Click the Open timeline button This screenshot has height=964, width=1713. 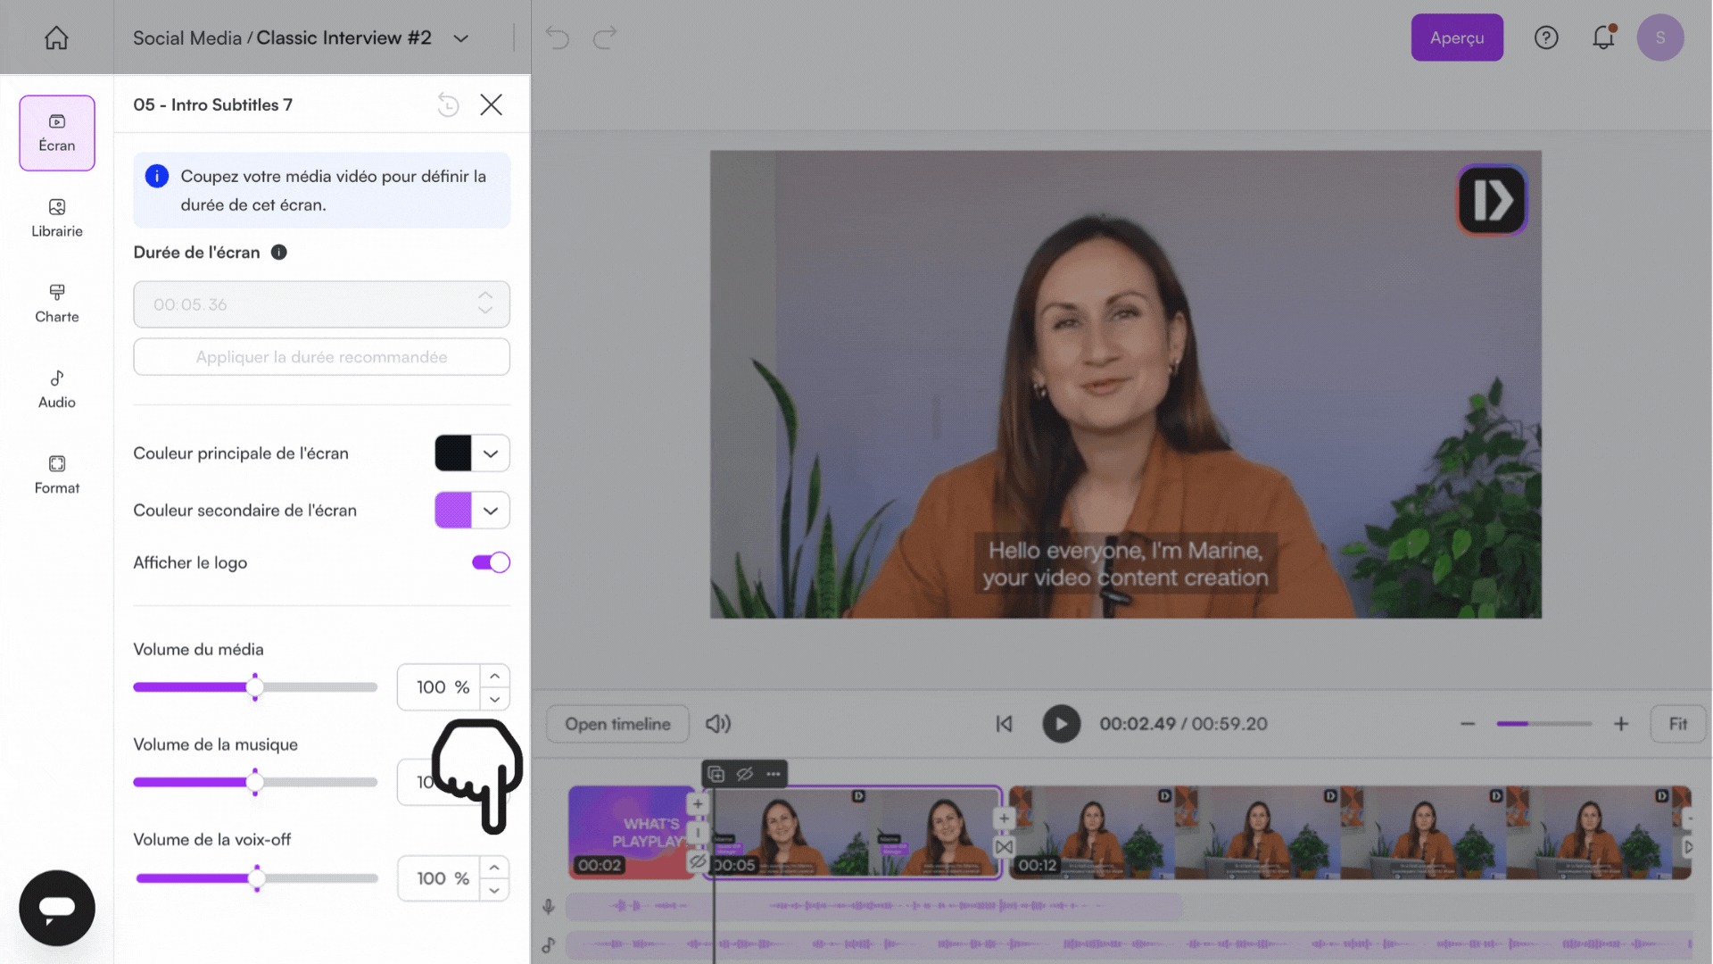[x=617, y=724]
